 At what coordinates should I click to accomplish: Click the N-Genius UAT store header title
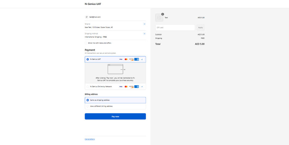93,4
